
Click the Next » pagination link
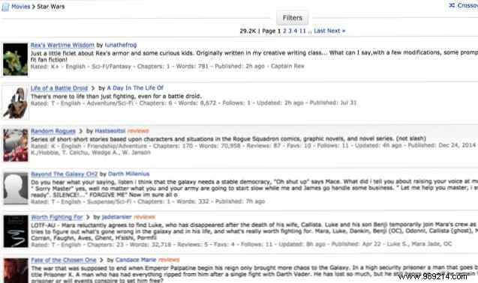coord(336,31)
